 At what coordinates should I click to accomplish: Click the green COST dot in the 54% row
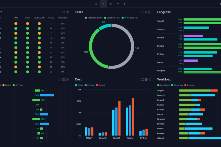(28, 28)
